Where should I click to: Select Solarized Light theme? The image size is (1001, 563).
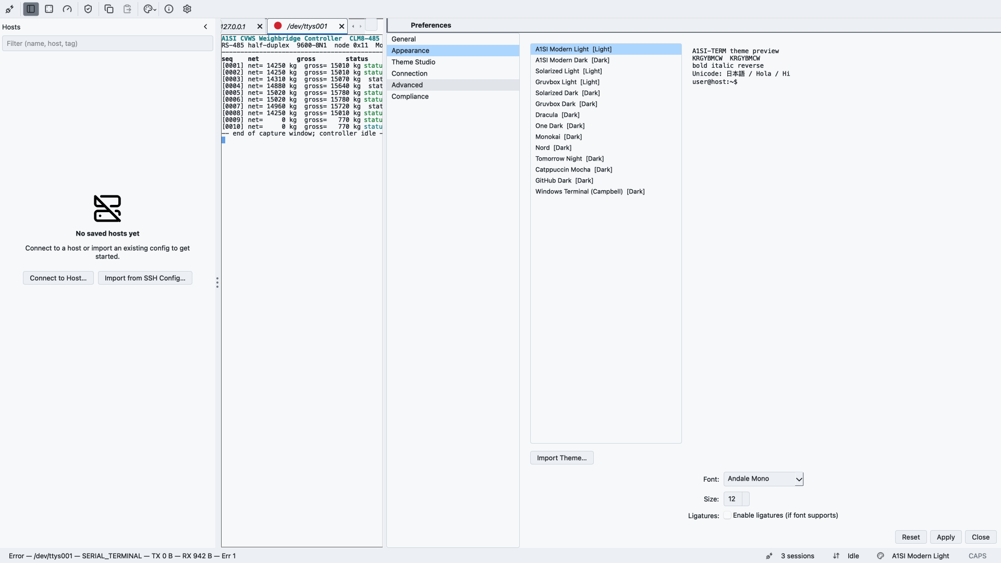(606, 71)
